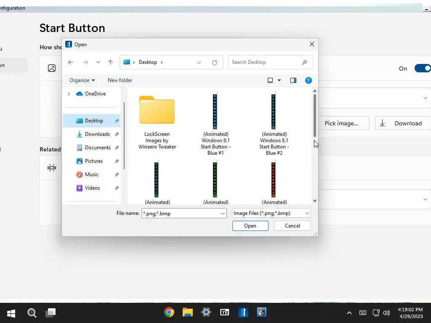Click the pin icon beside Documents

pyautogui.click(x=117, y=148)
